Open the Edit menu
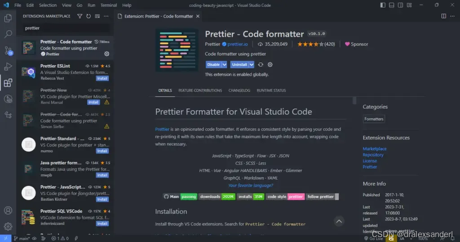 click(30, 5)
